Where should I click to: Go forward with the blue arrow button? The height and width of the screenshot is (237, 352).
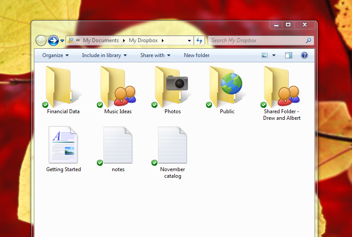tap(53, 40)
